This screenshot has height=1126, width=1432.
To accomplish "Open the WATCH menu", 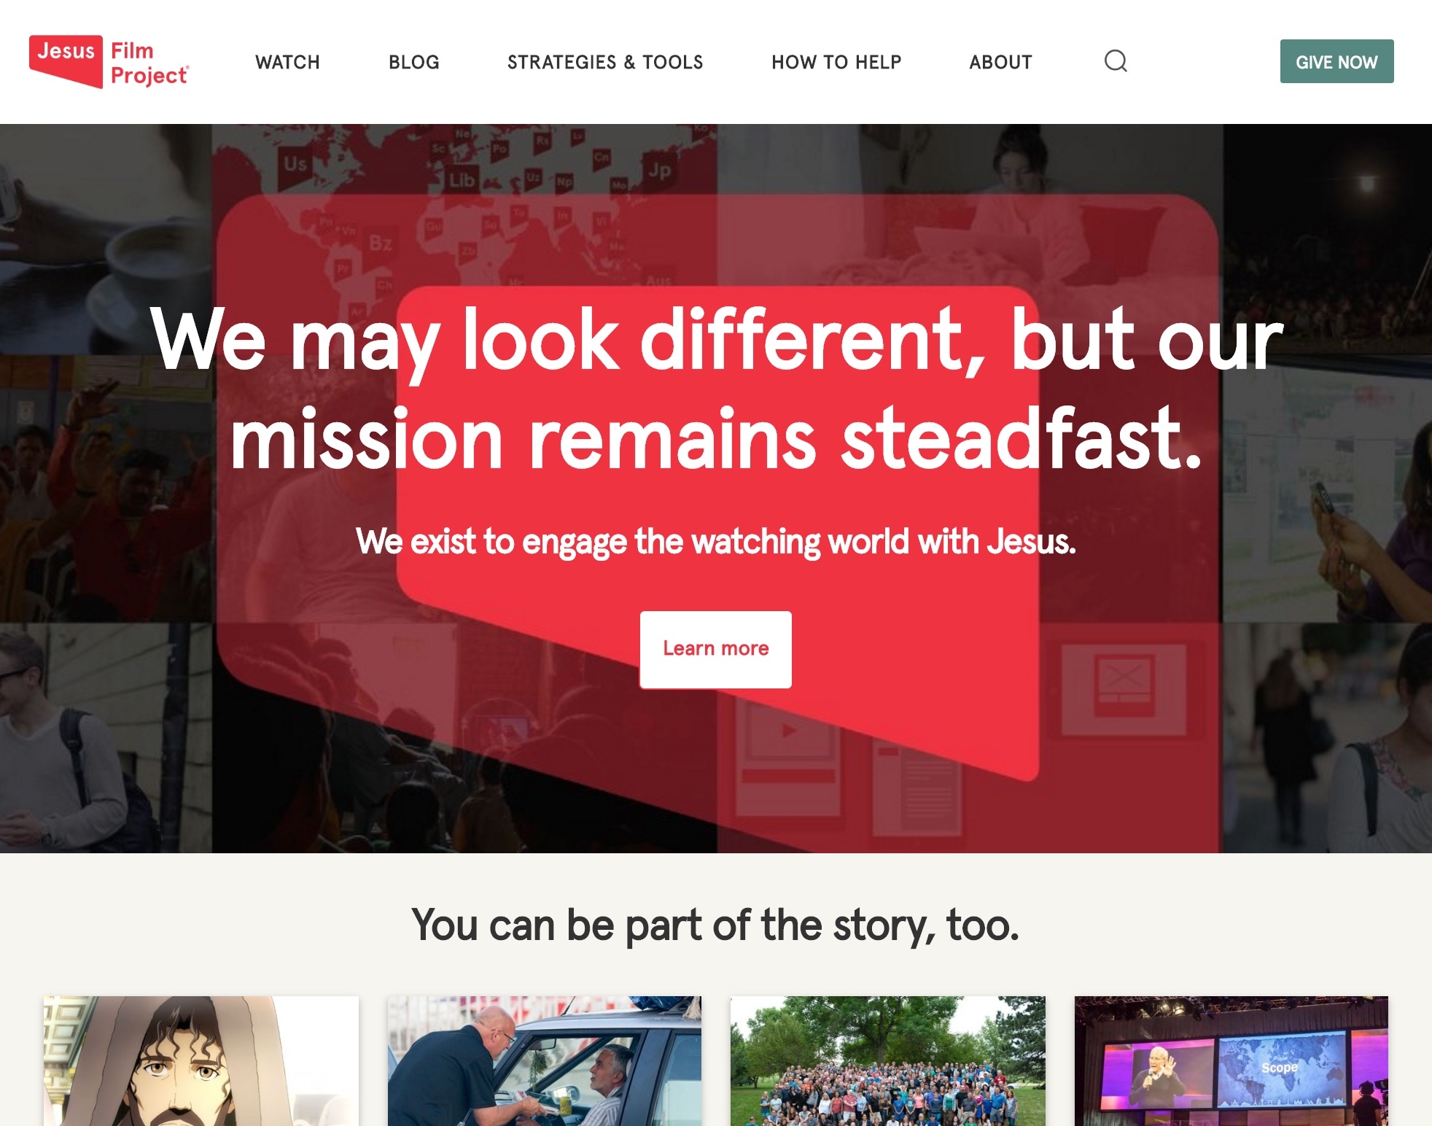I will coord(287,62).
